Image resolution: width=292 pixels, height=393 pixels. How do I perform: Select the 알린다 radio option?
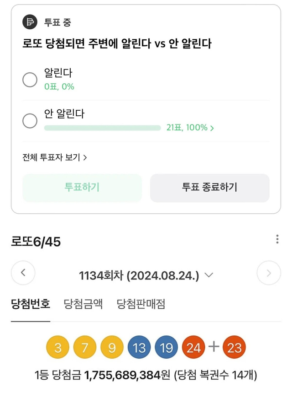[x=30, y=80]
